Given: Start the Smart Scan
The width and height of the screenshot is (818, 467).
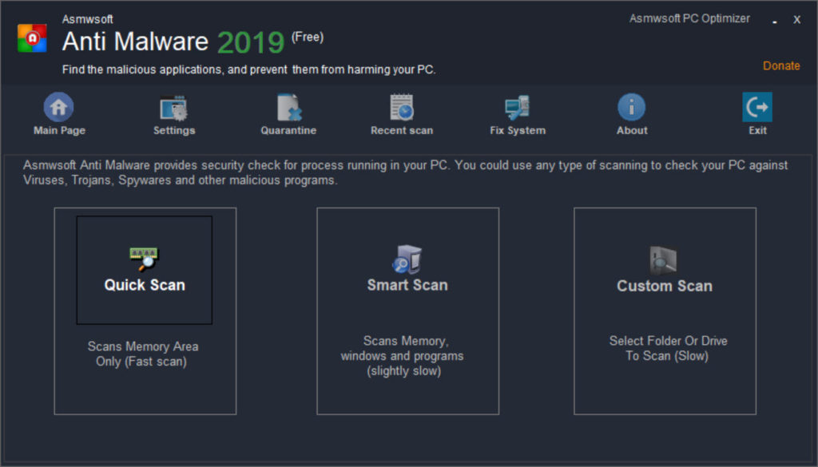Looking at the screenshot, I should (x=407, y=285).
